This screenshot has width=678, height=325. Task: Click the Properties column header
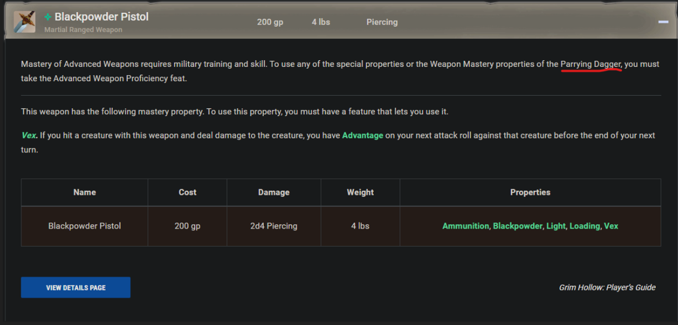pos(530,192)
